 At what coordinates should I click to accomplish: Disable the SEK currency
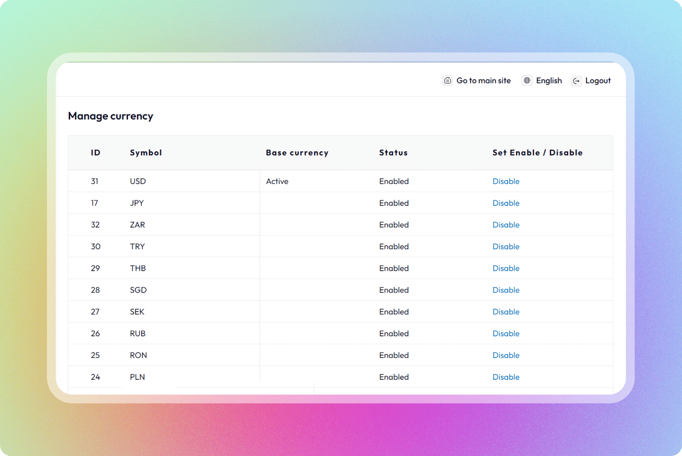[x=506, y=312]
